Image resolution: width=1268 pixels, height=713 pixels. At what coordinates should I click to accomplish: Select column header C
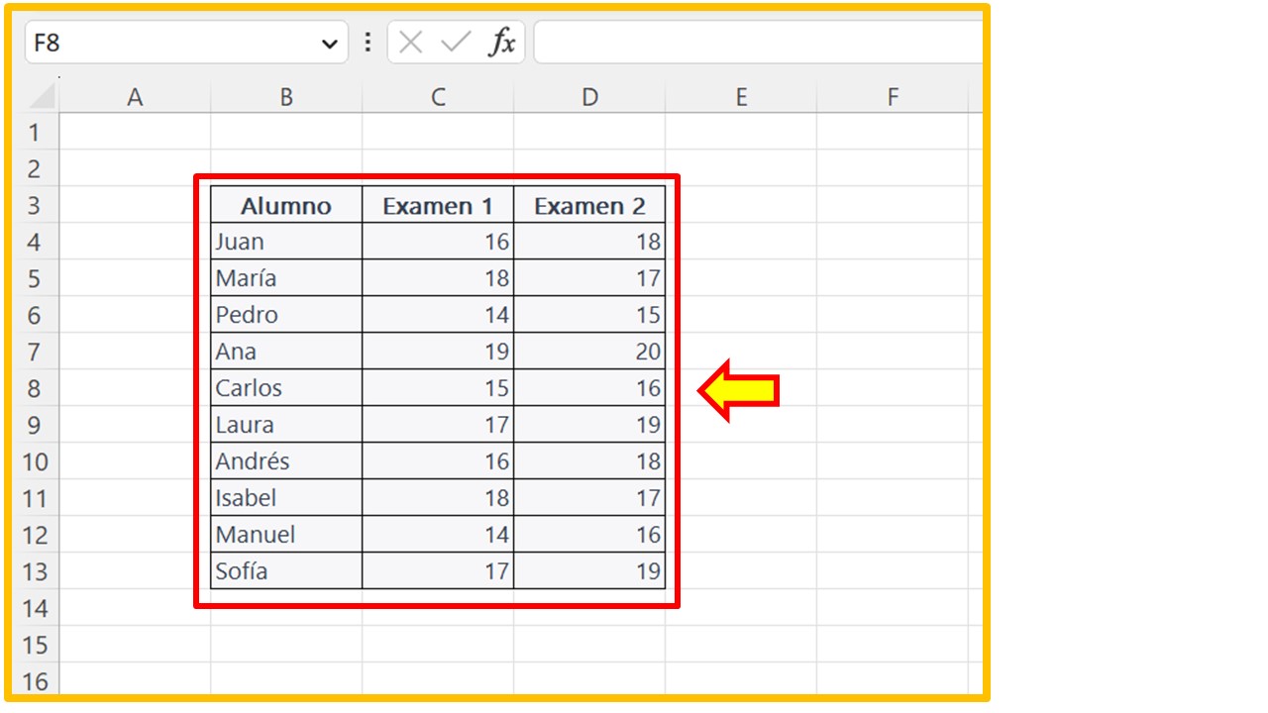437,96
